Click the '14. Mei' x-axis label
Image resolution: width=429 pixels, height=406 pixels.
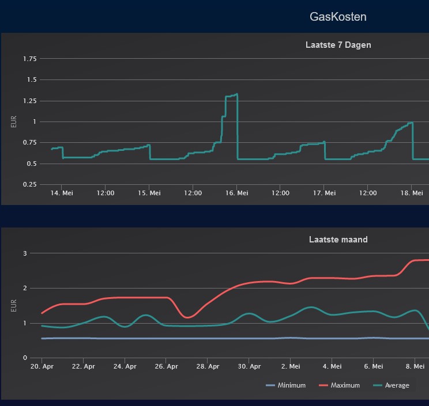(x=62, y=193)
